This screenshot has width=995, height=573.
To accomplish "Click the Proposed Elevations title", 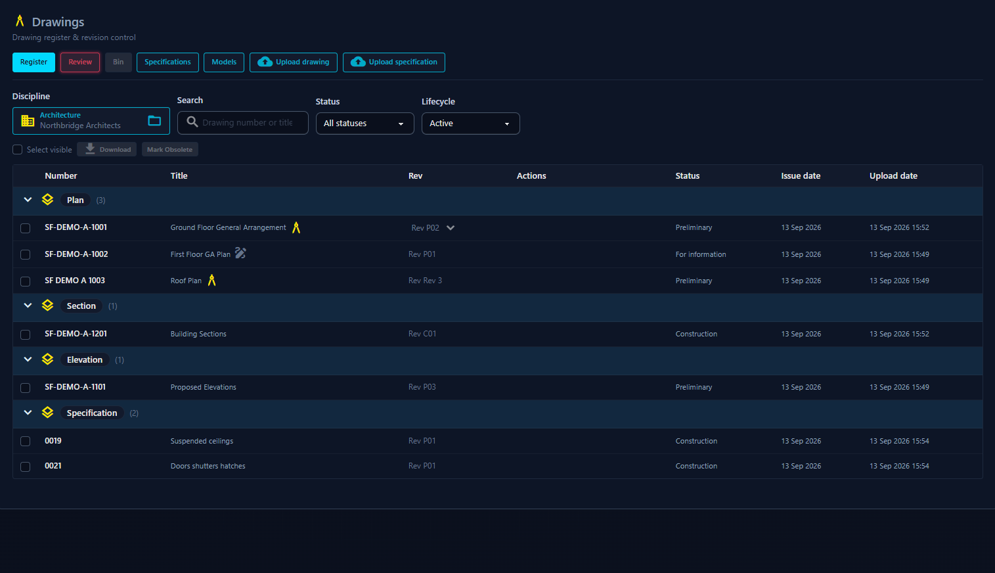I will coord(204,387).
